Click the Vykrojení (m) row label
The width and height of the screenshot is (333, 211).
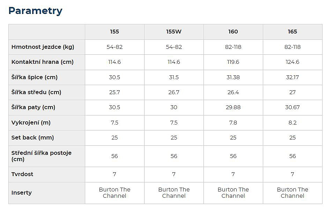click(x=31, y=122)
